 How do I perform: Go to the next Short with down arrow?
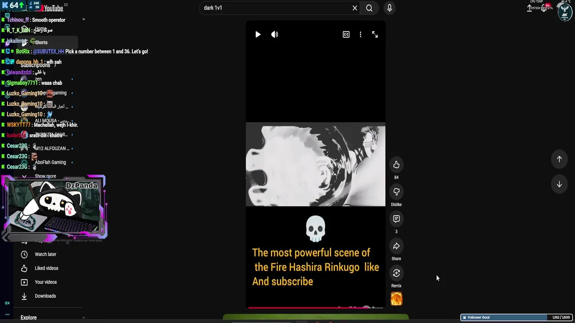pyautogui.click(x=559, y=184)
